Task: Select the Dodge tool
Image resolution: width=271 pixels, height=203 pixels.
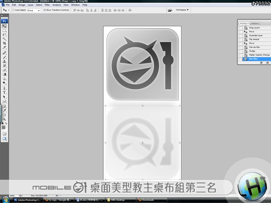Action: [4, 83]
